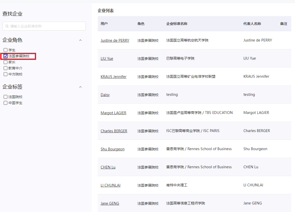Open user link LI CHUNLAI
Image resolution: width=295 pixels, height=212 pixels.
110,185
